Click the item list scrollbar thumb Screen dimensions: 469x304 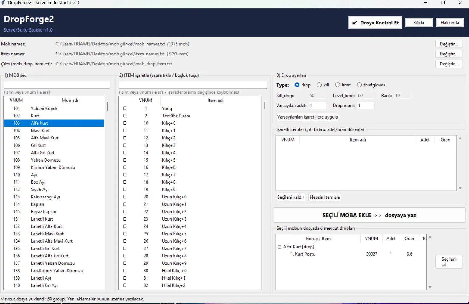[x=265, y=105]
